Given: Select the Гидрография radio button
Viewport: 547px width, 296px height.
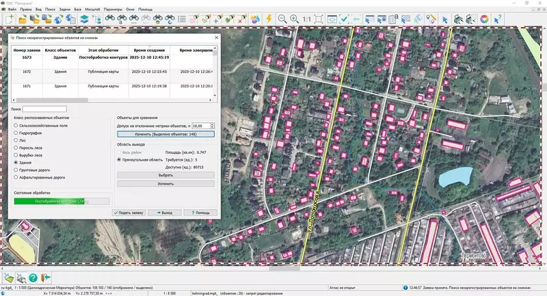Looking at the screenshot, I should click(16, 133).
